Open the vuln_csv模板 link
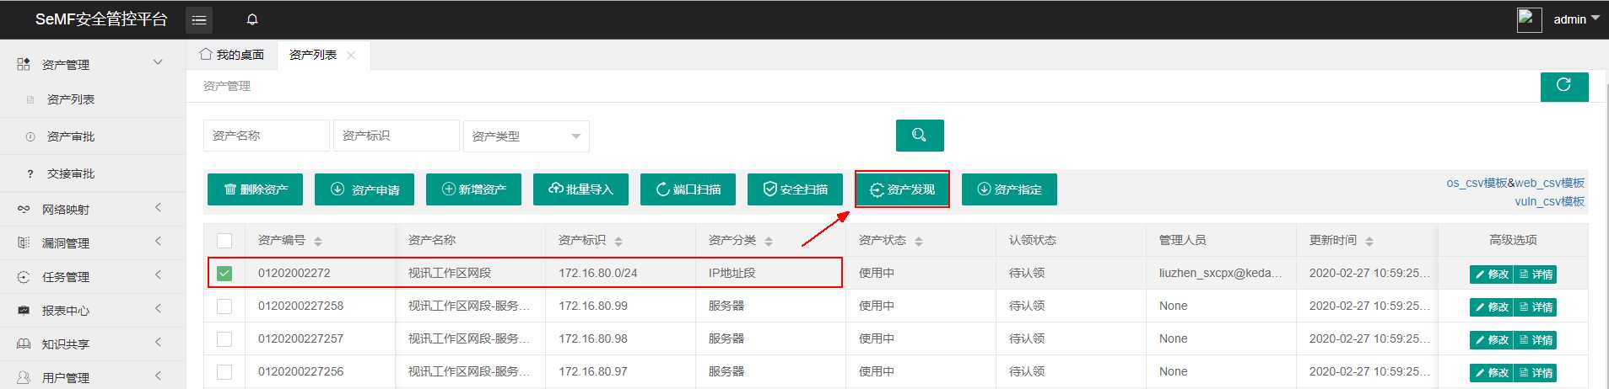The width and height of the screenshot is (1609, 389). tap(1549, 201)
